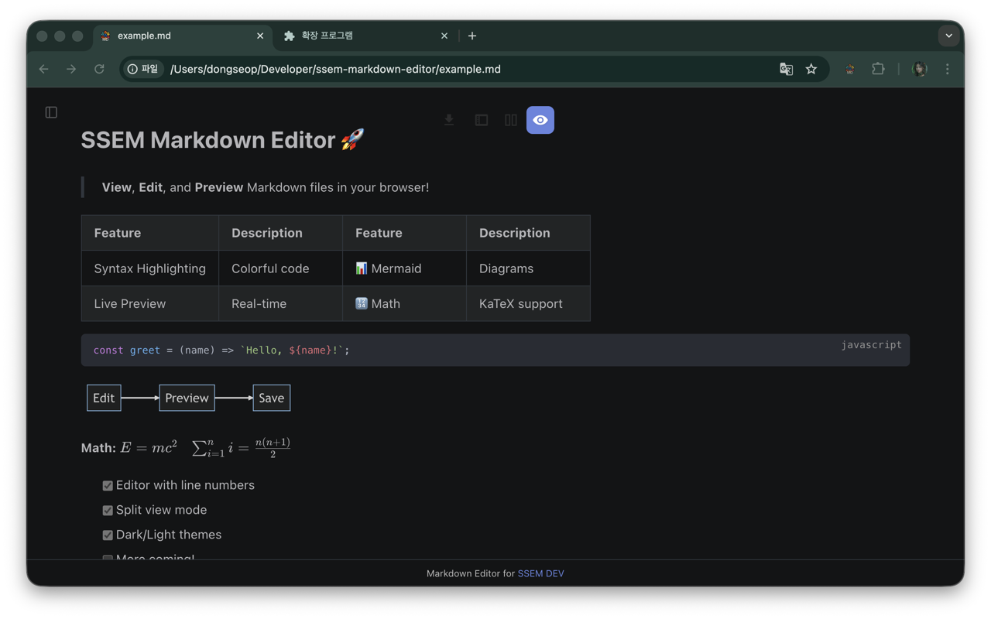Expand the tab search dropdown arrow
Viewport: 991px width, 619px height.
coord(948,36)
